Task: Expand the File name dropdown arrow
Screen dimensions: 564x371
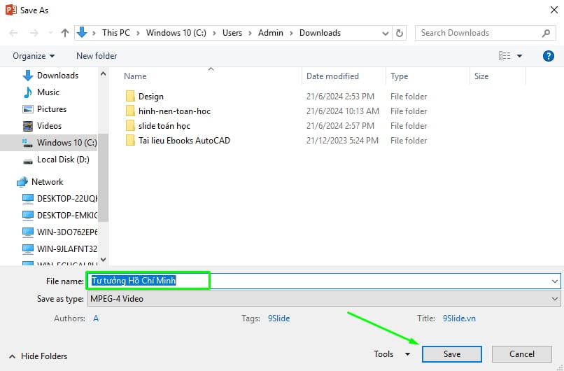Action: coord(555,281)
